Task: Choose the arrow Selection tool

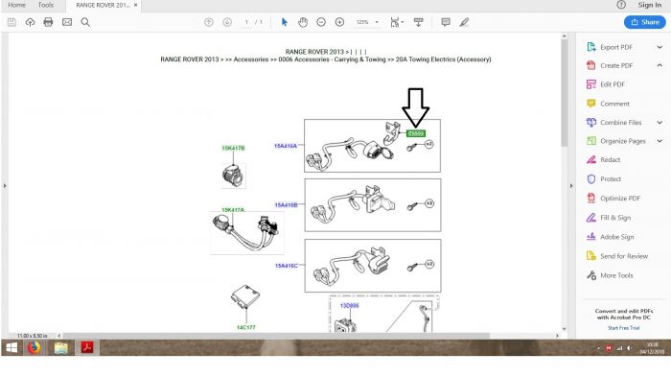Action: 285,22
